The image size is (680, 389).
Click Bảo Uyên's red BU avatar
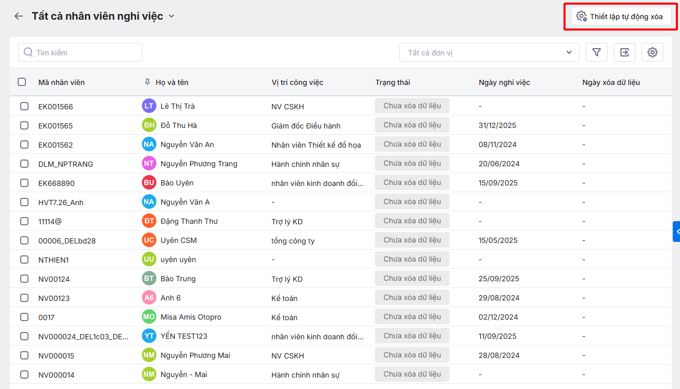point(149,183)
